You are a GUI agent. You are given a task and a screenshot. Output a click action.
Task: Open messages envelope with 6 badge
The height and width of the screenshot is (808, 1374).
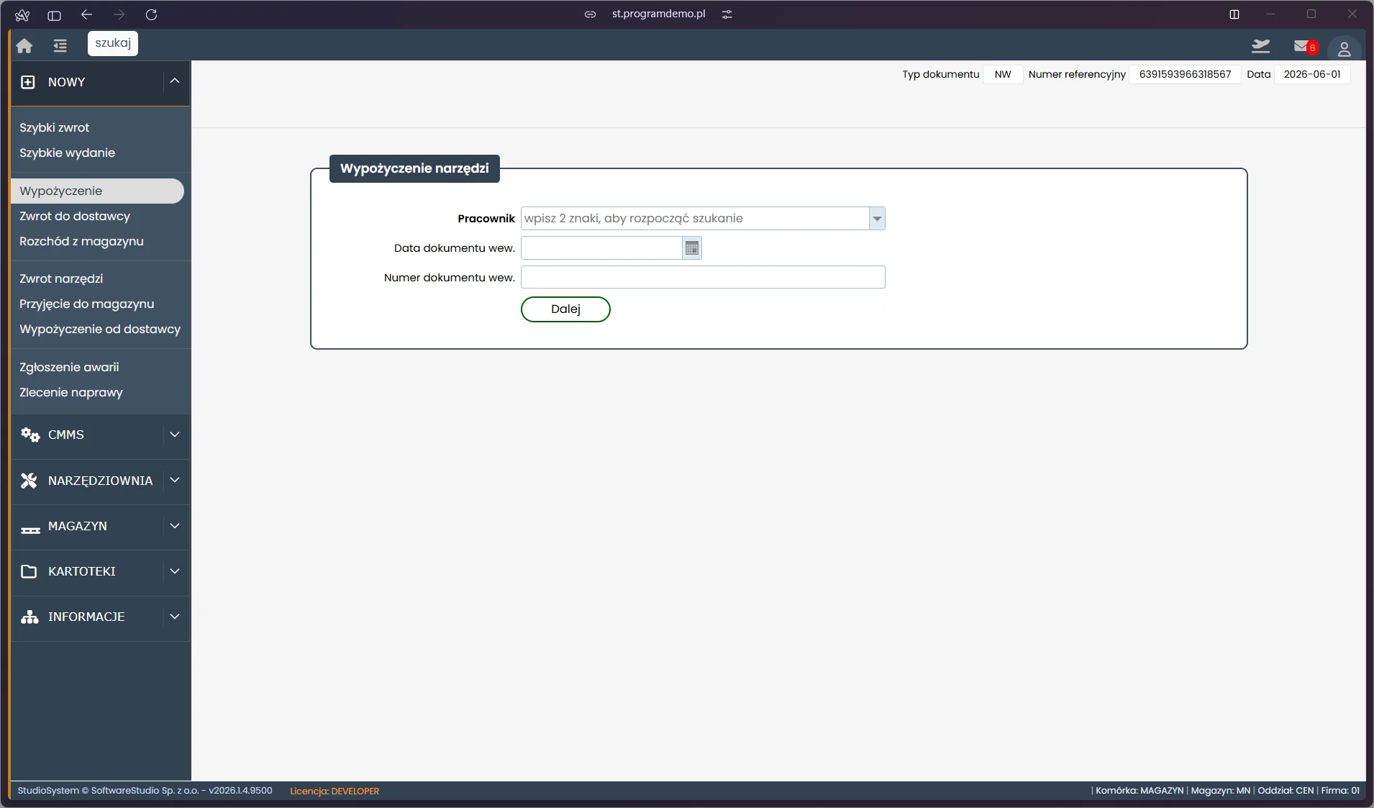point(1305,47)
